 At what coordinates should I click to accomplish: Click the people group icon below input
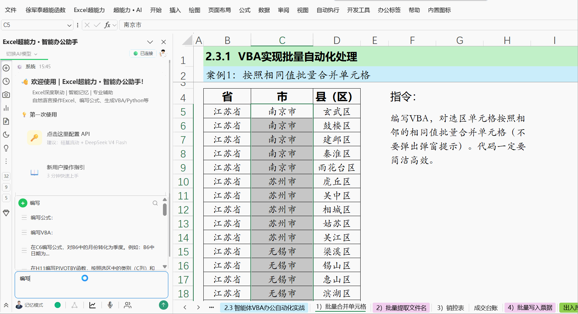pos(128,305)
